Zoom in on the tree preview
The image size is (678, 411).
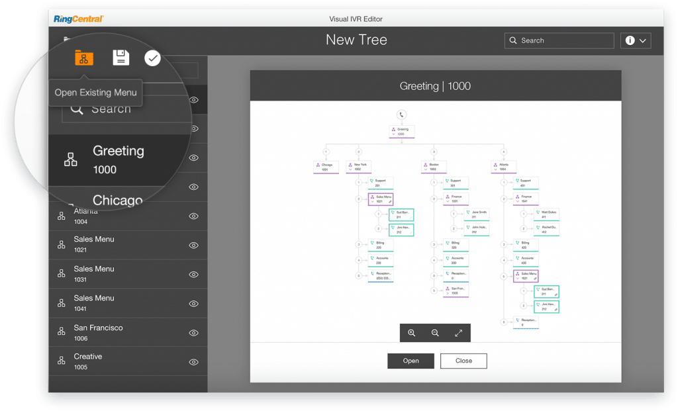click(411, 333)
